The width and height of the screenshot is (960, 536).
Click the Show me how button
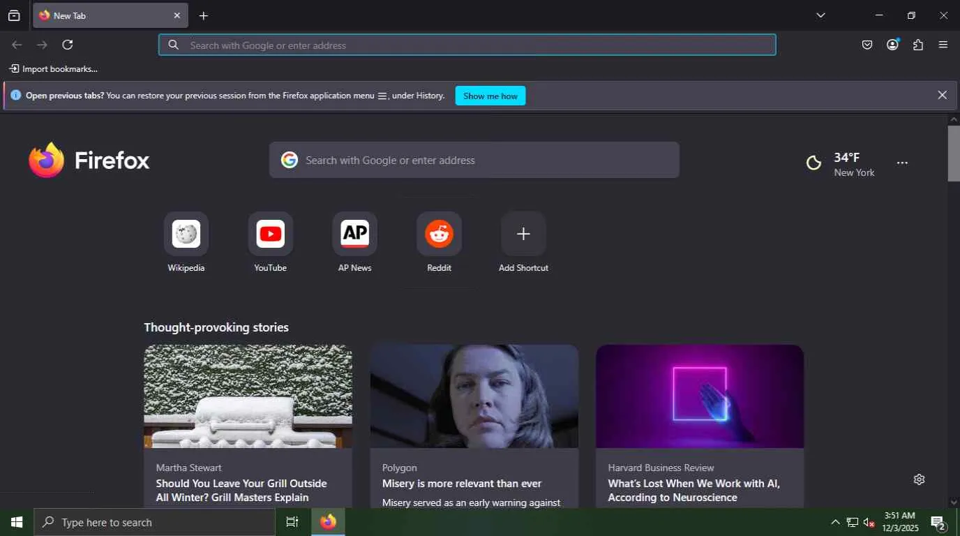490,96
